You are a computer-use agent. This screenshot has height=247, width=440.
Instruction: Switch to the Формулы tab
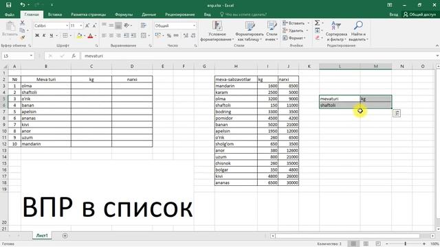(124, 14)
